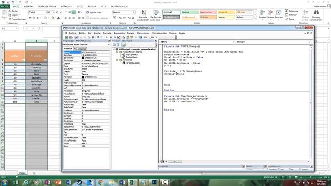Screen dimensions: 331x186
Task: Add new sheet plus button
Action: (x=35, y=173)
